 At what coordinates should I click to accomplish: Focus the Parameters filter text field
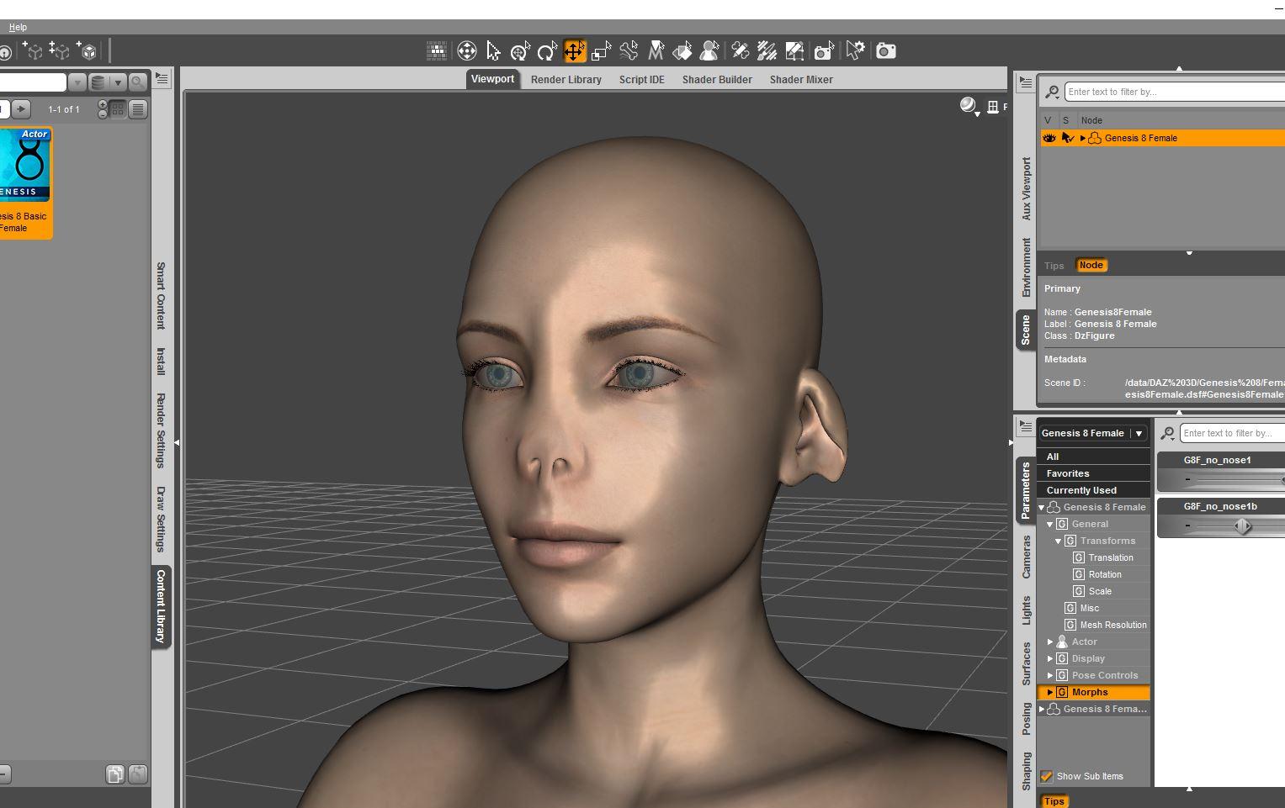pos(1232,433)
